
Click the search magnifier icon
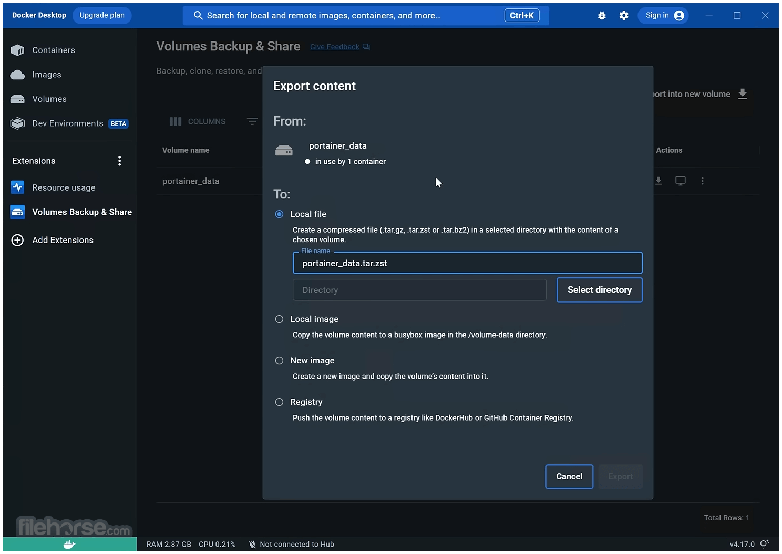(x=198, y=16)
